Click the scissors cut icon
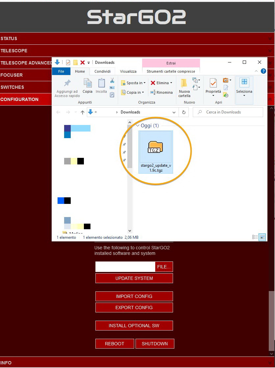 tap(112, 81)
